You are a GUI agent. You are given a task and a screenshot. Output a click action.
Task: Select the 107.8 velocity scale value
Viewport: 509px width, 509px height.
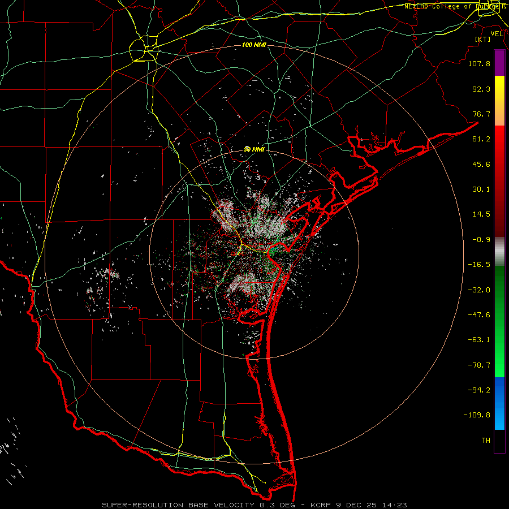pyautogui.click(x=479, y=63)
